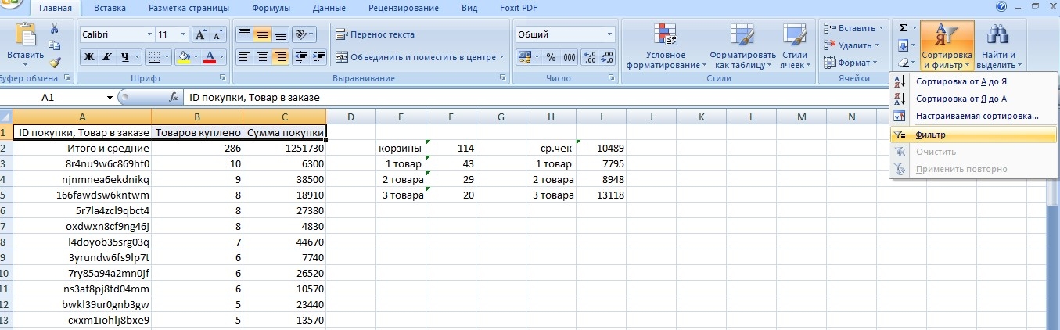Click the cell borders icon

click(x=154, y=57)
